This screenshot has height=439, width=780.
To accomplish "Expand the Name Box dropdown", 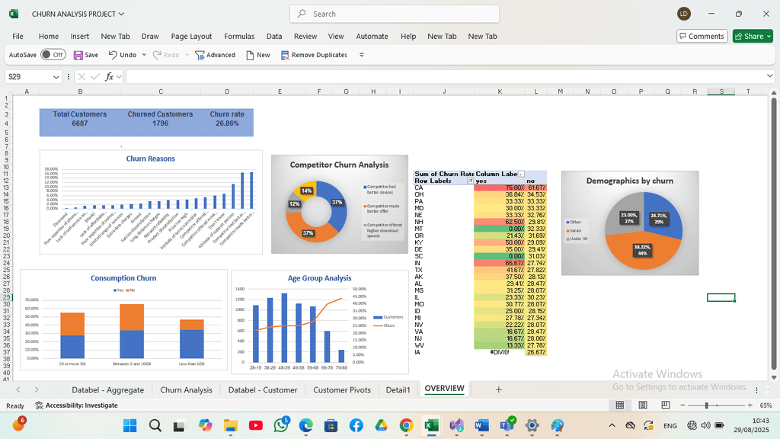I will click(57, 77).
